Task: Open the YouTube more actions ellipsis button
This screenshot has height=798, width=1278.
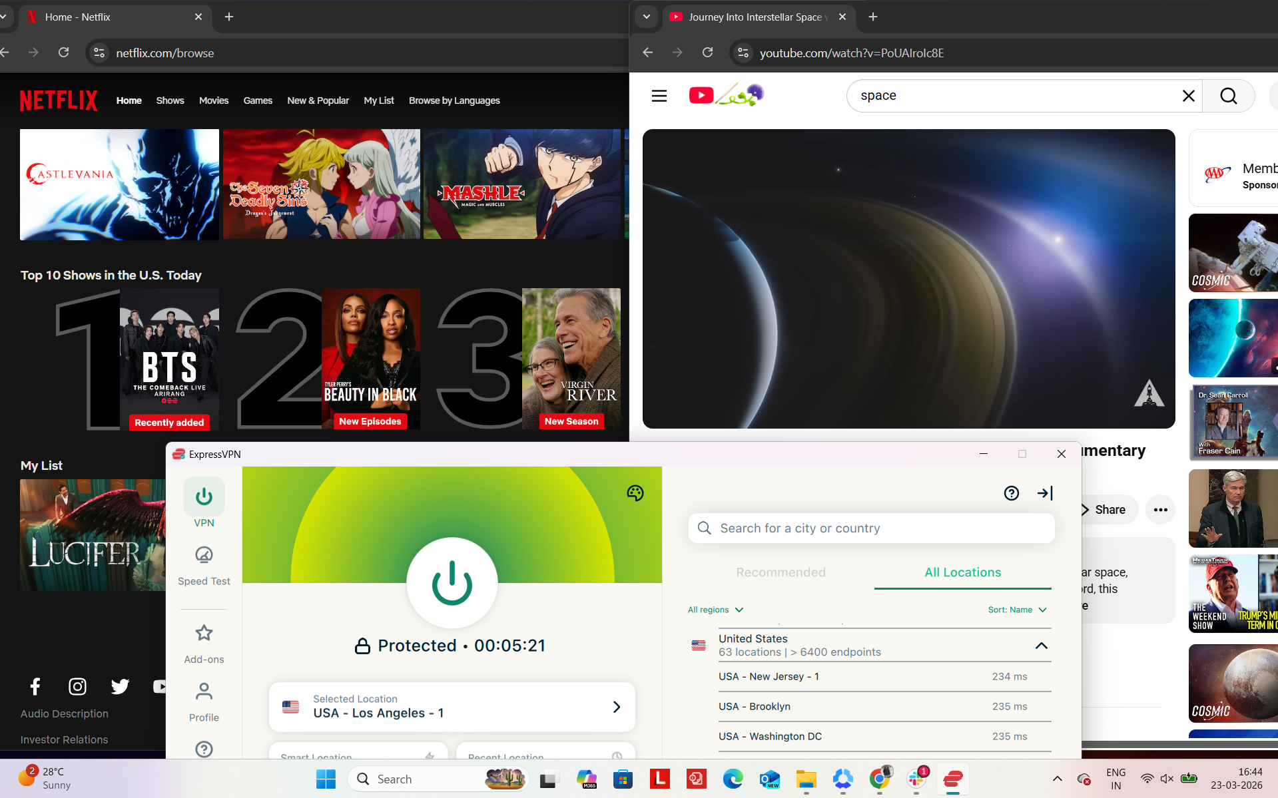Action: [1160, 510]
